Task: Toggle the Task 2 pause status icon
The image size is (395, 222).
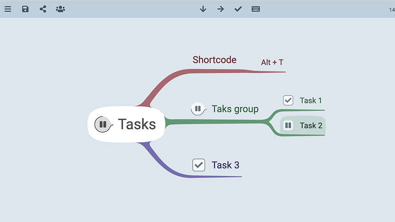Action: 288,126
